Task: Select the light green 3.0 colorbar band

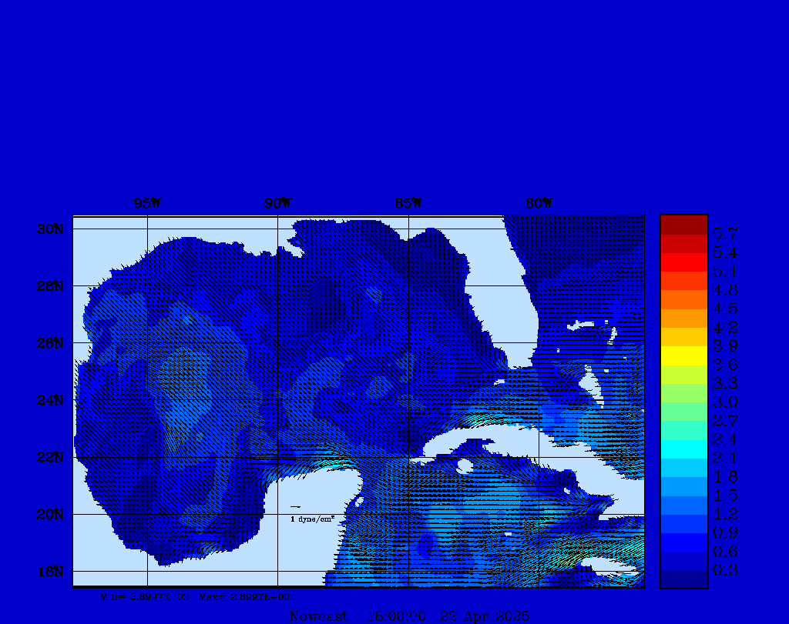Action: pos(683,392)
